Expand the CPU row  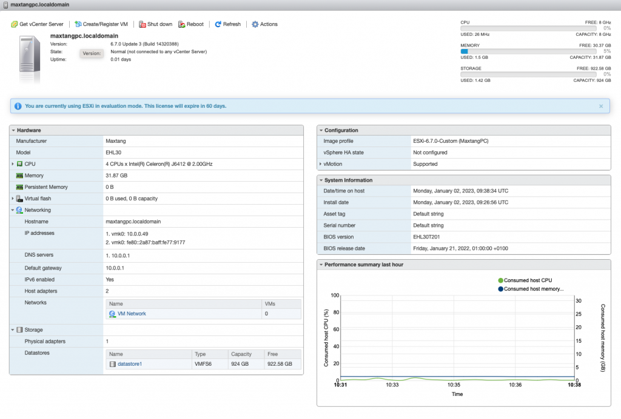[13, 164]
